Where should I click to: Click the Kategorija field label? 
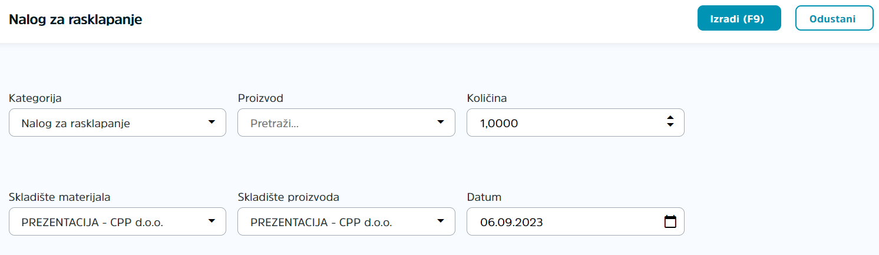tap(35, 98)
